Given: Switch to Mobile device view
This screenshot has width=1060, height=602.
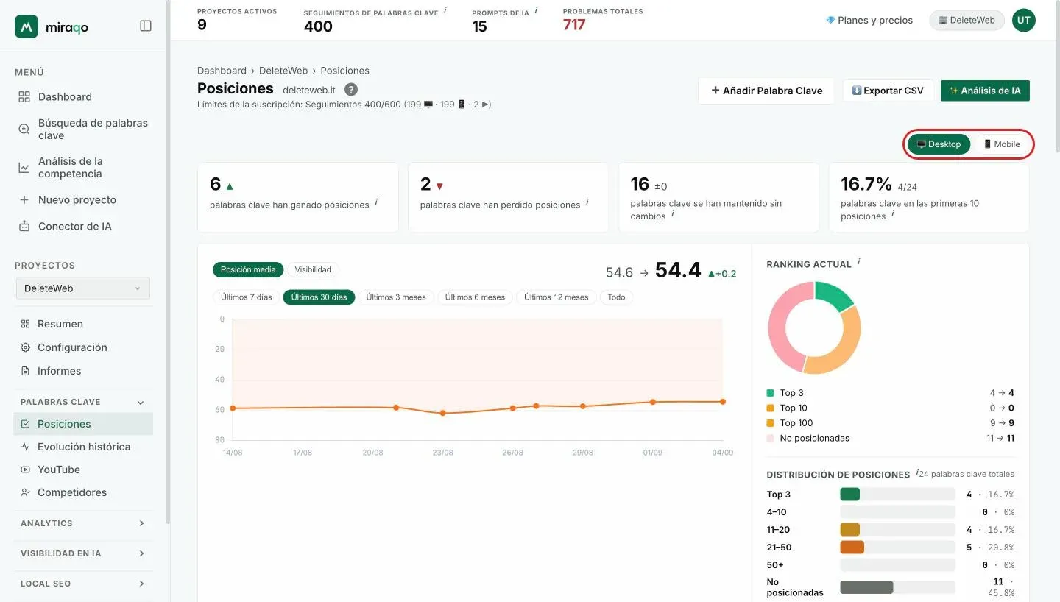Looking at the screenshot, I should coord(1002,144).
